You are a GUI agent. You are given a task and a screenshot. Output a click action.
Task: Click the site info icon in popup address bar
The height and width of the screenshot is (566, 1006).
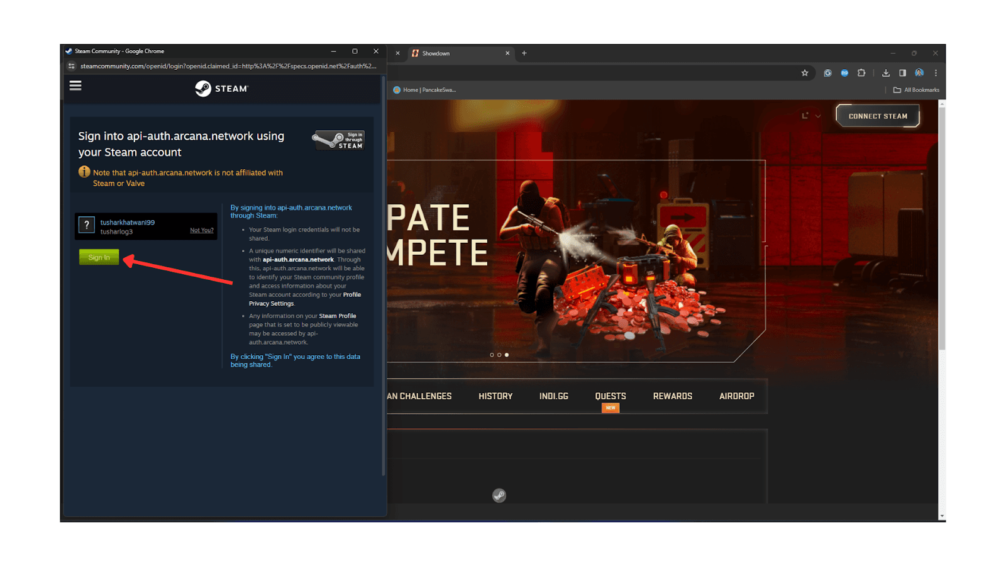tap(72, 66)
